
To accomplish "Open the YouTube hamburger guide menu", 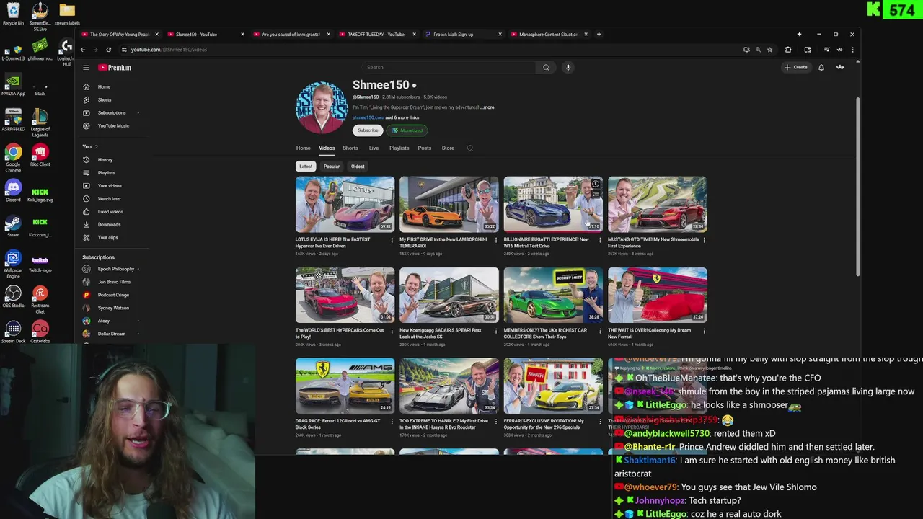I will (x=86, y=68).
